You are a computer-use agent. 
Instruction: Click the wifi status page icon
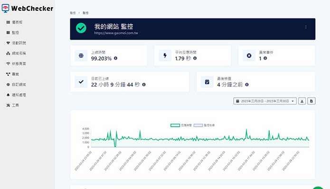coord(8,64)
